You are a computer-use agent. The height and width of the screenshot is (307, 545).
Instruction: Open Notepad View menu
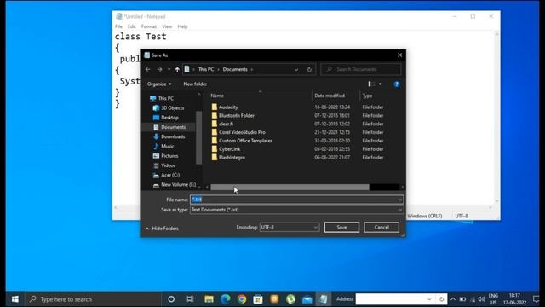pos(167,26)
